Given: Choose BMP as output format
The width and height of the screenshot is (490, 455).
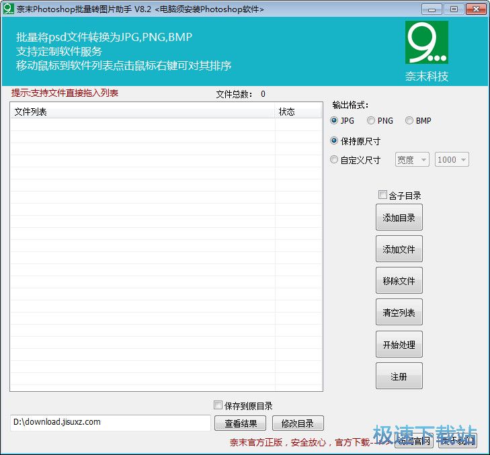Looking at the screenshot, I should click(x=409, y=121).
